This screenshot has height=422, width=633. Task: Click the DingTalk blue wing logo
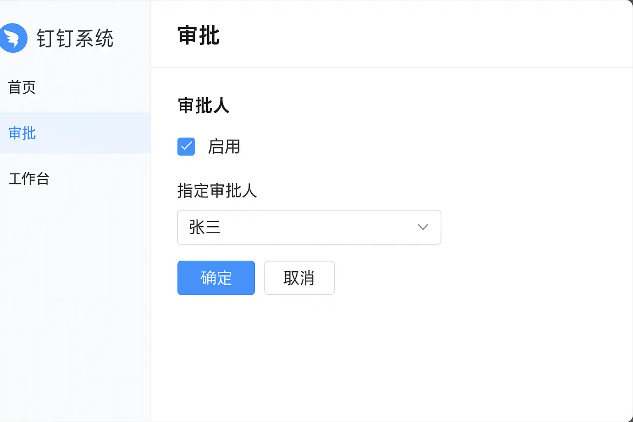13,38
